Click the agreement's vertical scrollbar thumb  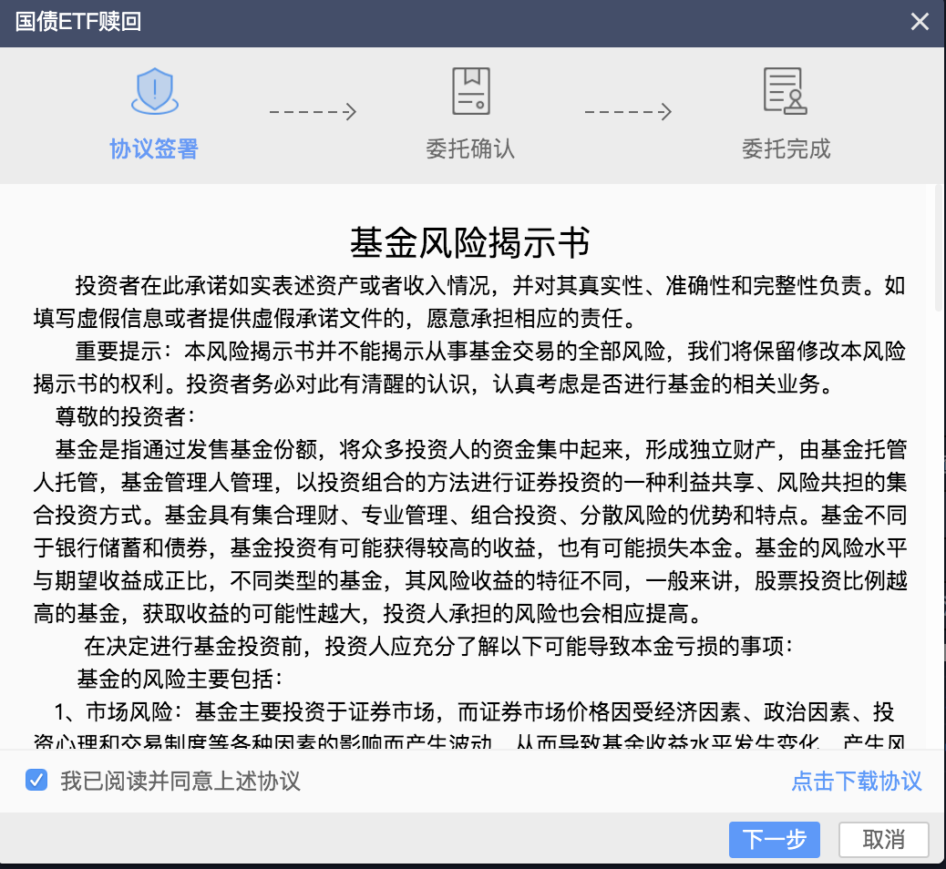(x=938, y=248)
